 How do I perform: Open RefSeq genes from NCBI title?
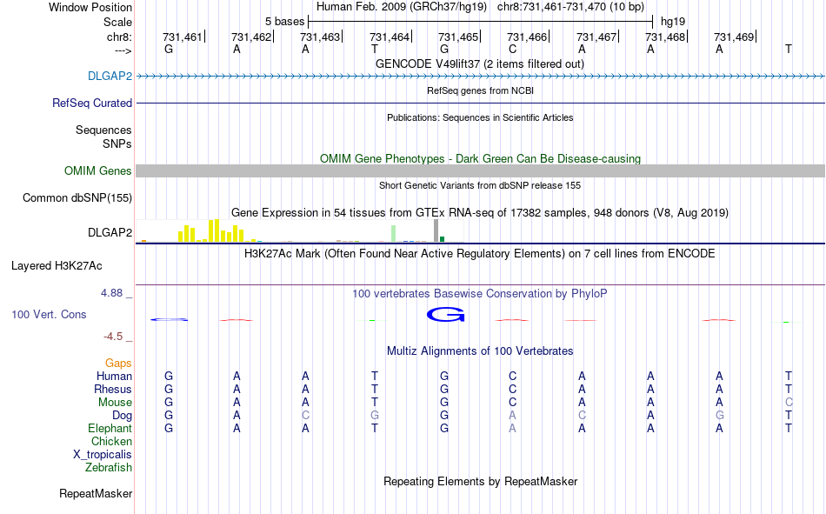coord(480,90)
